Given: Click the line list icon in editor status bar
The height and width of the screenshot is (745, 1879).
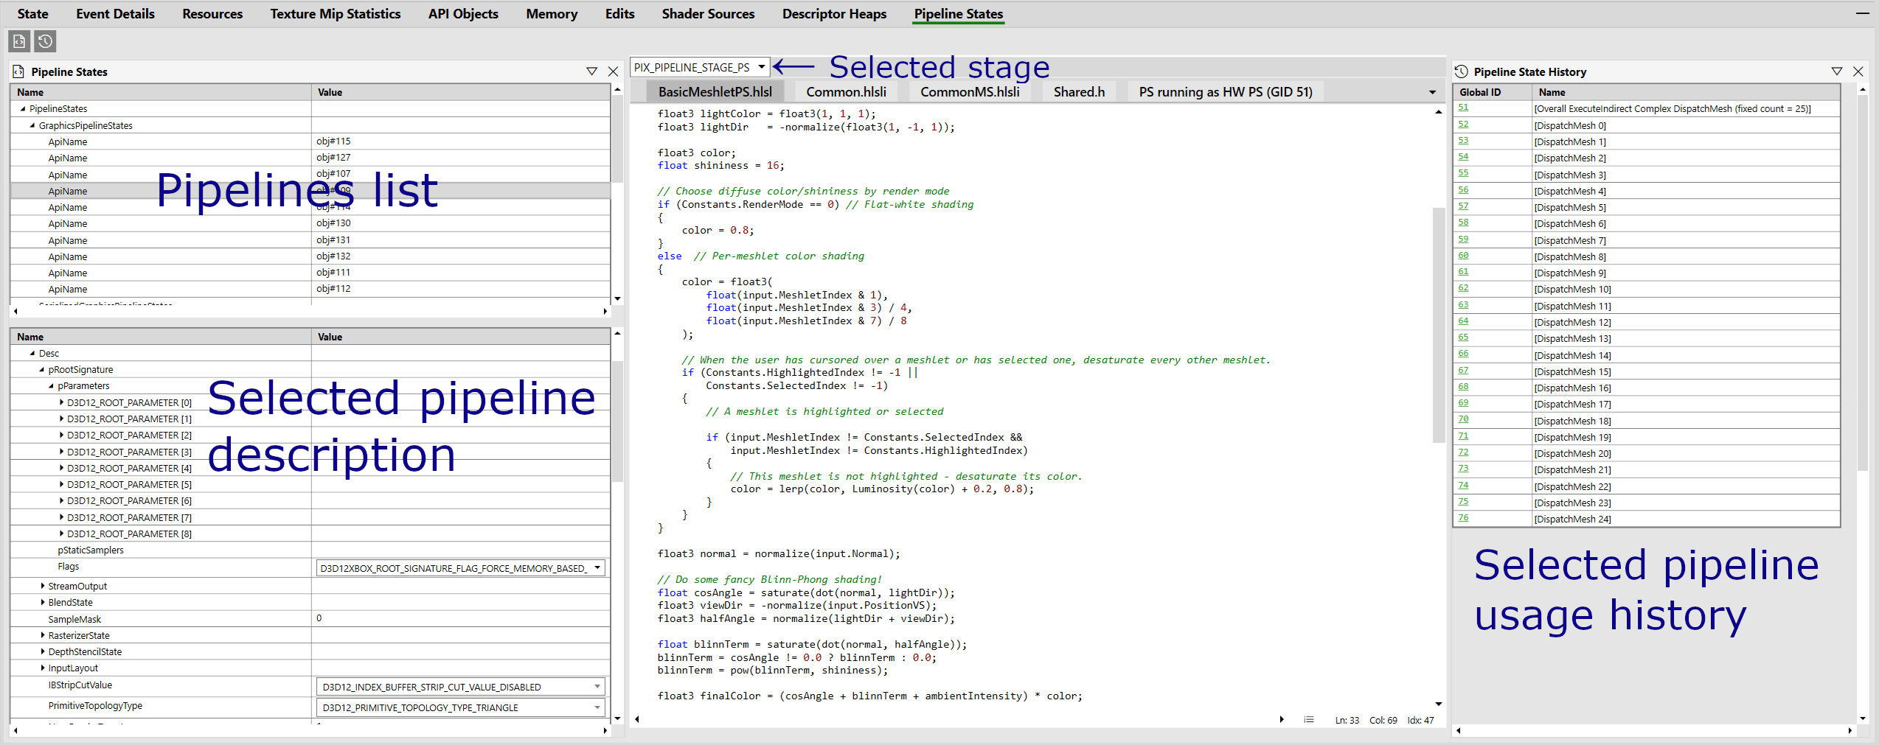Looking at the screenshot, I should [1308, 720].
